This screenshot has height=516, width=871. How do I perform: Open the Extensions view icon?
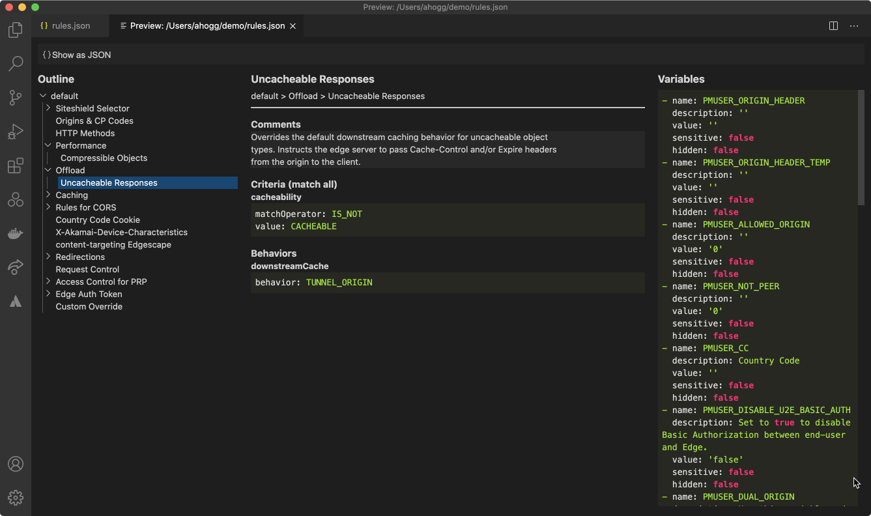tap(16, 166)
